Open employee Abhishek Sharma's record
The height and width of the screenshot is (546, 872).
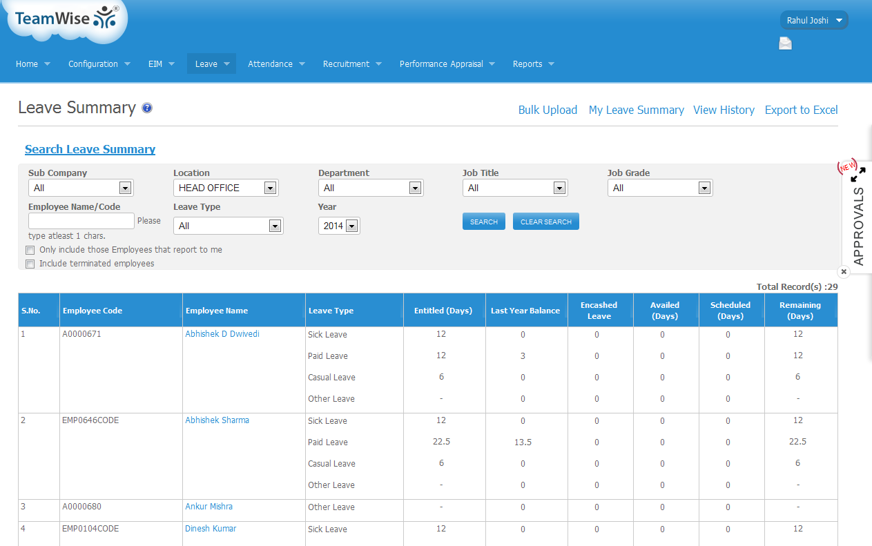217,420
